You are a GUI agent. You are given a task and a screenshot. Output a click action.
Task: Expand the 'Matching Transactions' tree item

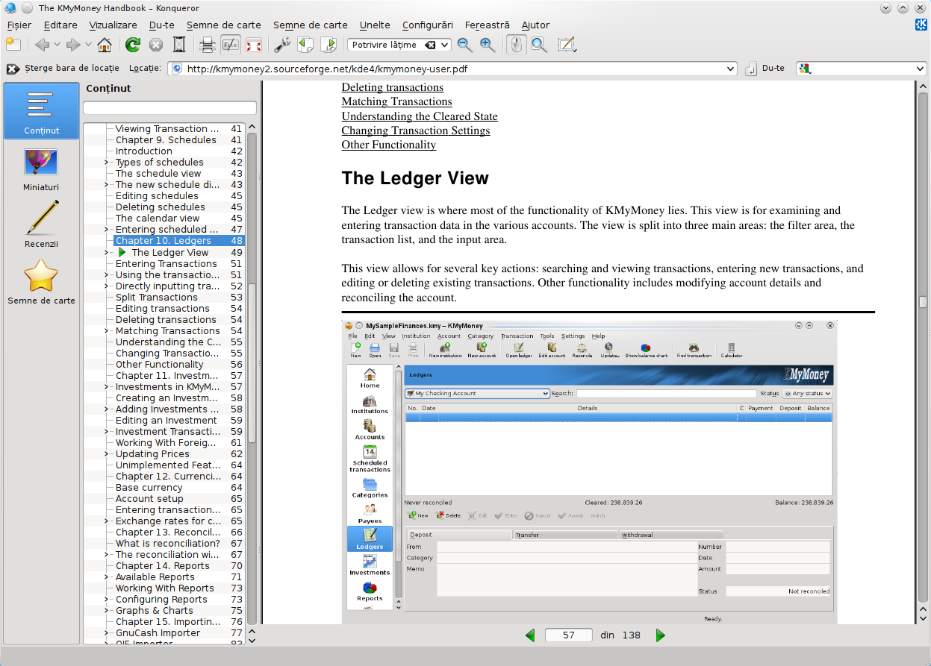coord(106,331)
